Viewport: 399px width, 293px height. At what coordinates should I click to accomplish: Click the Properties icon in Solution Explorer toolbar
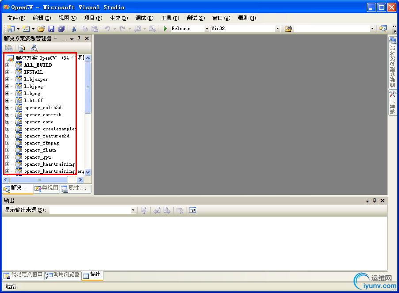[x=9, y=48]
